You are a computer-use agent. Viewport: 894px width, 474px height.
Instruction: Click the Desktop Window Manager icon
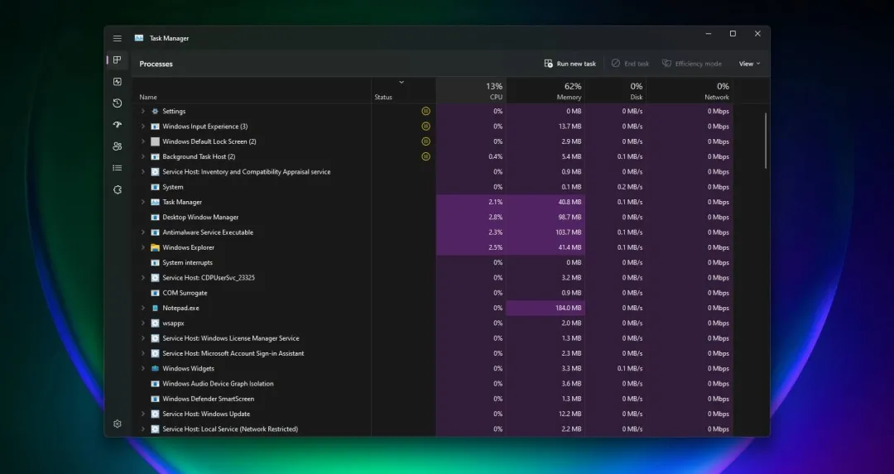pyautogui.click(x=155, y=217)
